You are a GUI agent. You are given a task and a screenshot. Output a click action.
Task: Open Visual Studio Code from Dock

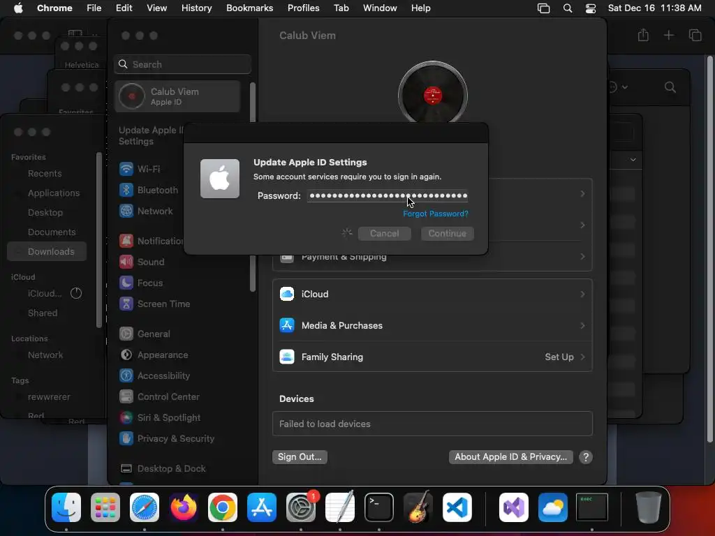click(457, 507)
